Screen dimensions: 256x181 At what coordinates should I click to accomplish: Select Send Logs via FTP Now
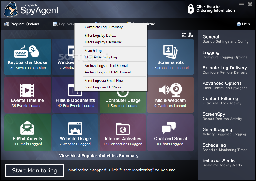pos(103,87)
